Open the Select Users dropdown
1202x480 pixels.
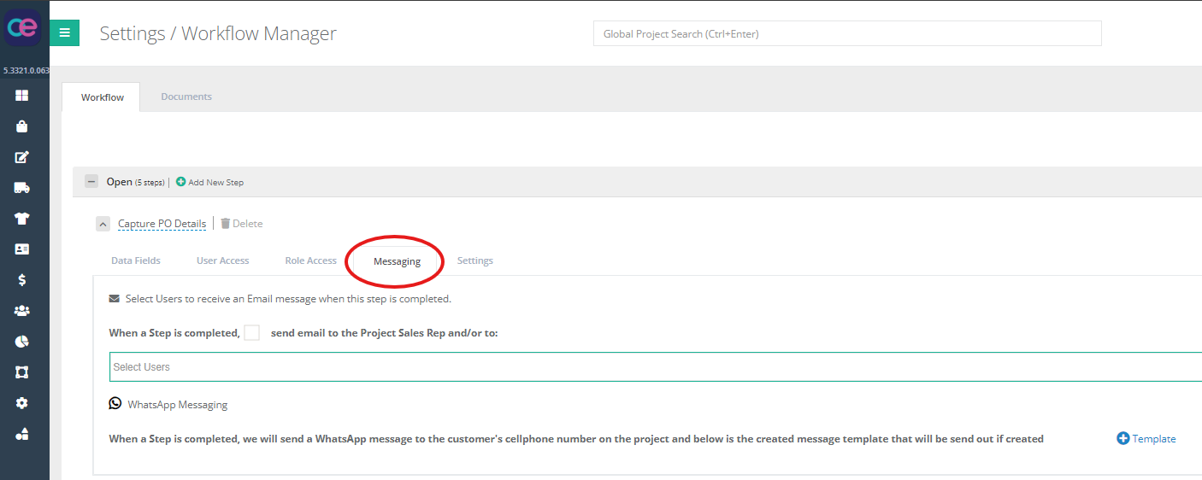(655, 367)
